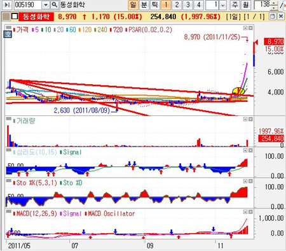Screen dimensions: 286x251
Task: Close the 심리도 indicator panel
Action: (250, 150)
